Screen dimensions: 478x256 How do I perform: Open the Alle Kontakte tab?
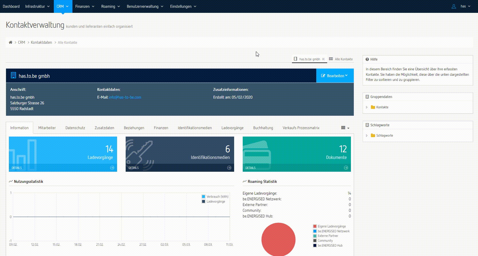coord(341,59)
